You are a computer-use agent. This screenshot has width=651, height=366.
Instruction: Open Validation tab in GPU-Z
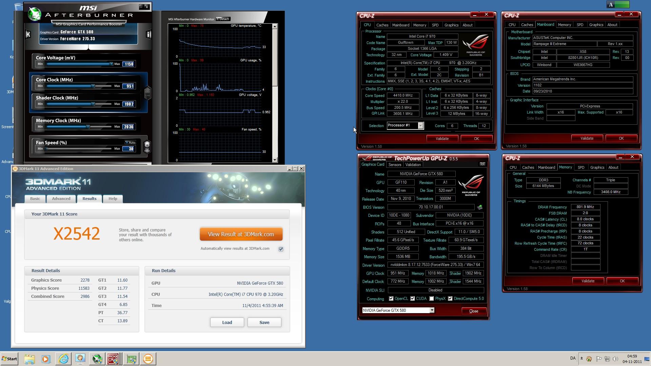413,165
